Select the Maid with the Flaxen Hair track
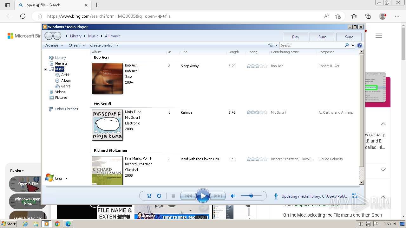406x228 pixels. [x=200, y=159]
